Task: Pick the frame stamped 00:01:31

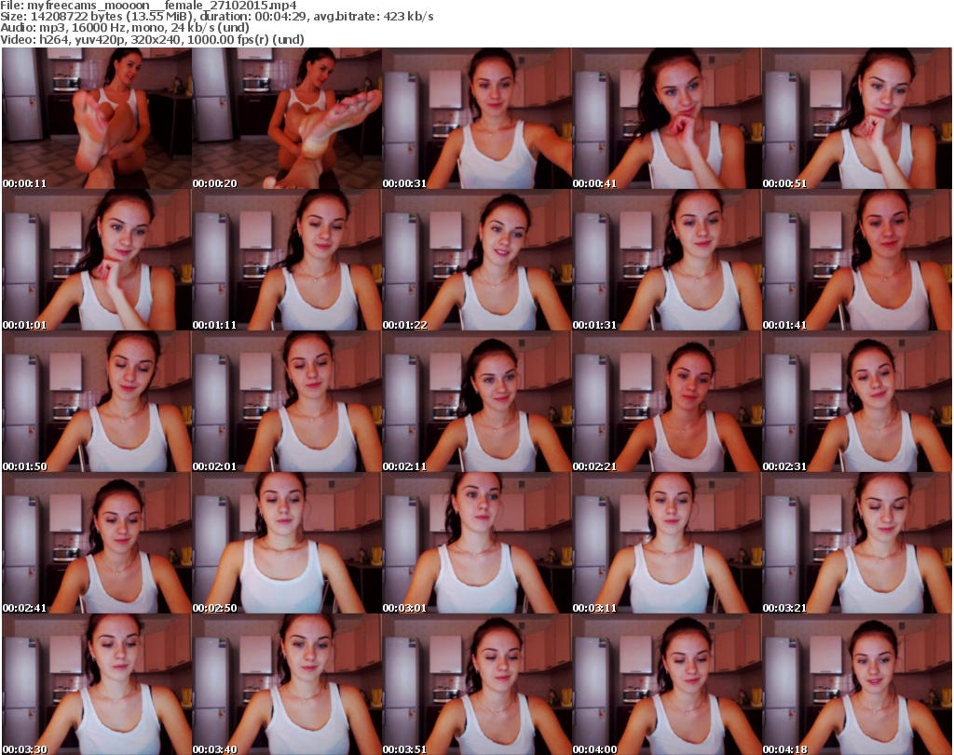Action: point(667,260)
